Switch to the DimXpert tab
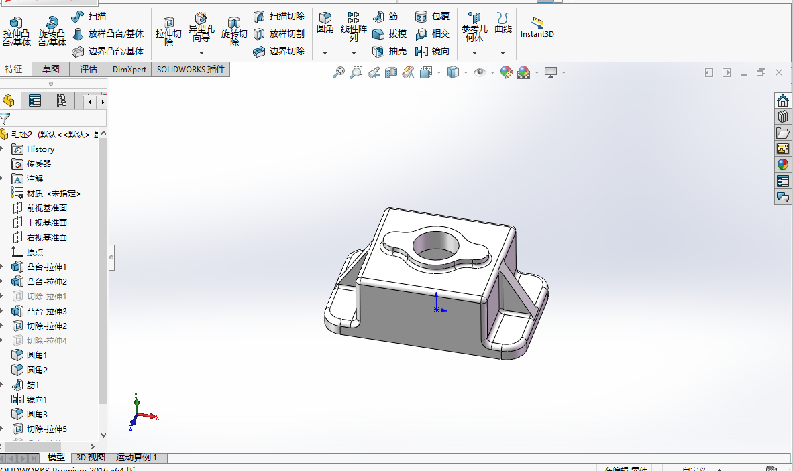 pos(129,69)
